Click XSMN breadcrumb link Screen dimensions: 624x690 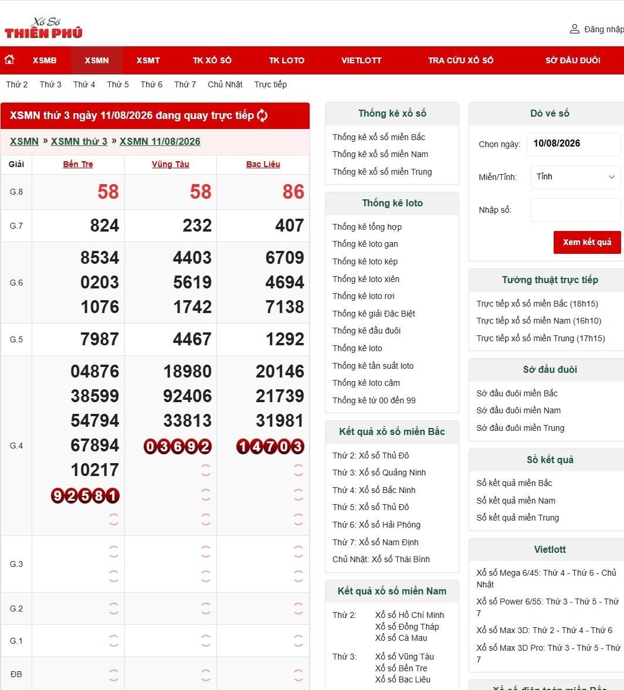click(24, 141)
